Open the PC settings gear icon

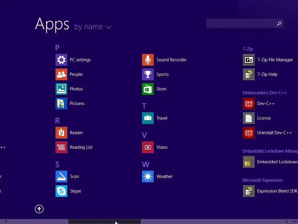tap(61, 60)
